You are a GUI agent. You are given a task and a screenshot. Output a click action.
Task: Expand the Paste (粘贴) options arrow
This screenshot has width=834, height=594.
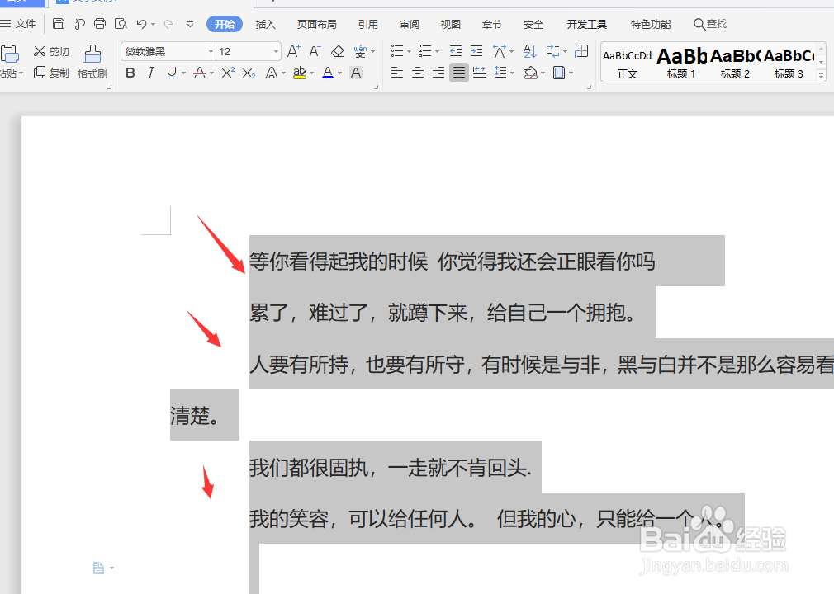20,74
